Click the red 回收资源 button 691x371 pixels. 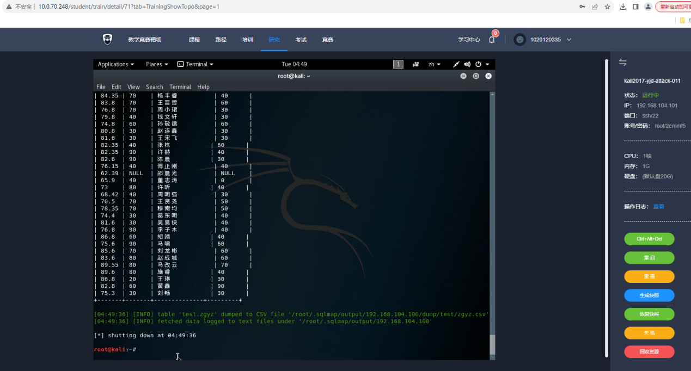tap(649, 351)
